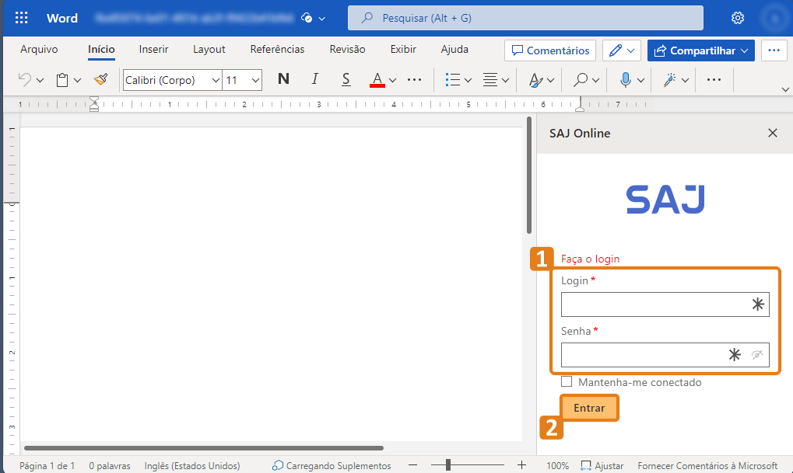
Task: Open the Calibri (Corpo) font dropdown
Action: tap(171, 79)
